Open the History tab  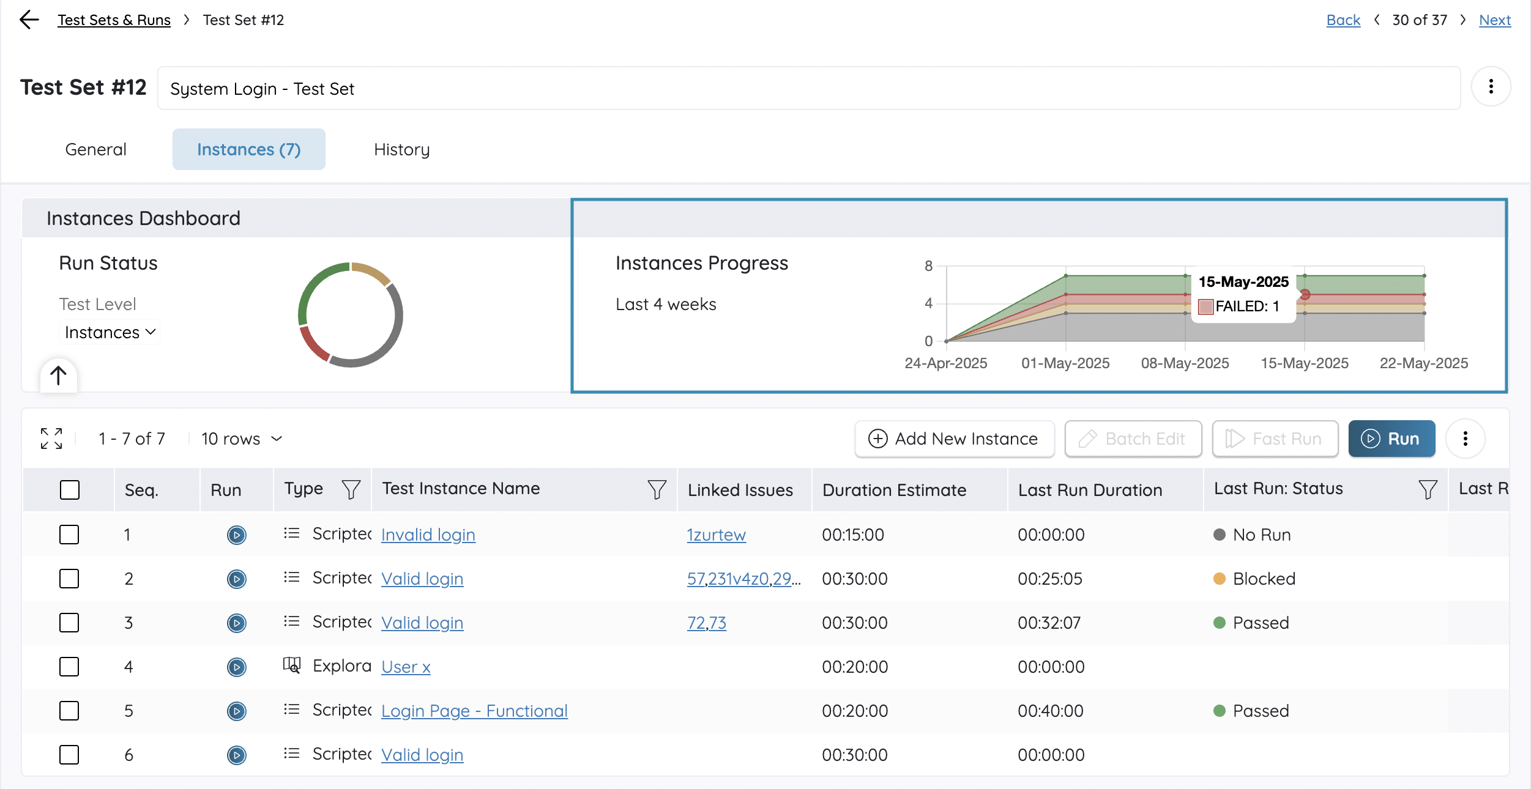pos(402,149)
